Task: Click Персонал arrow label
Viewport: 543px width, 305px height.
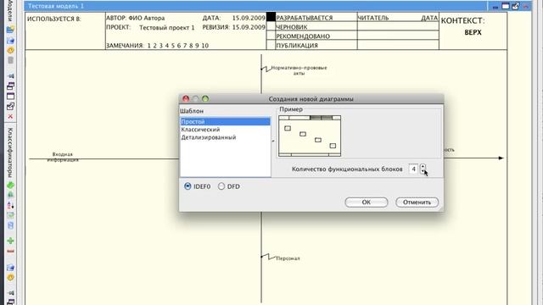Action: click(288, 258)
